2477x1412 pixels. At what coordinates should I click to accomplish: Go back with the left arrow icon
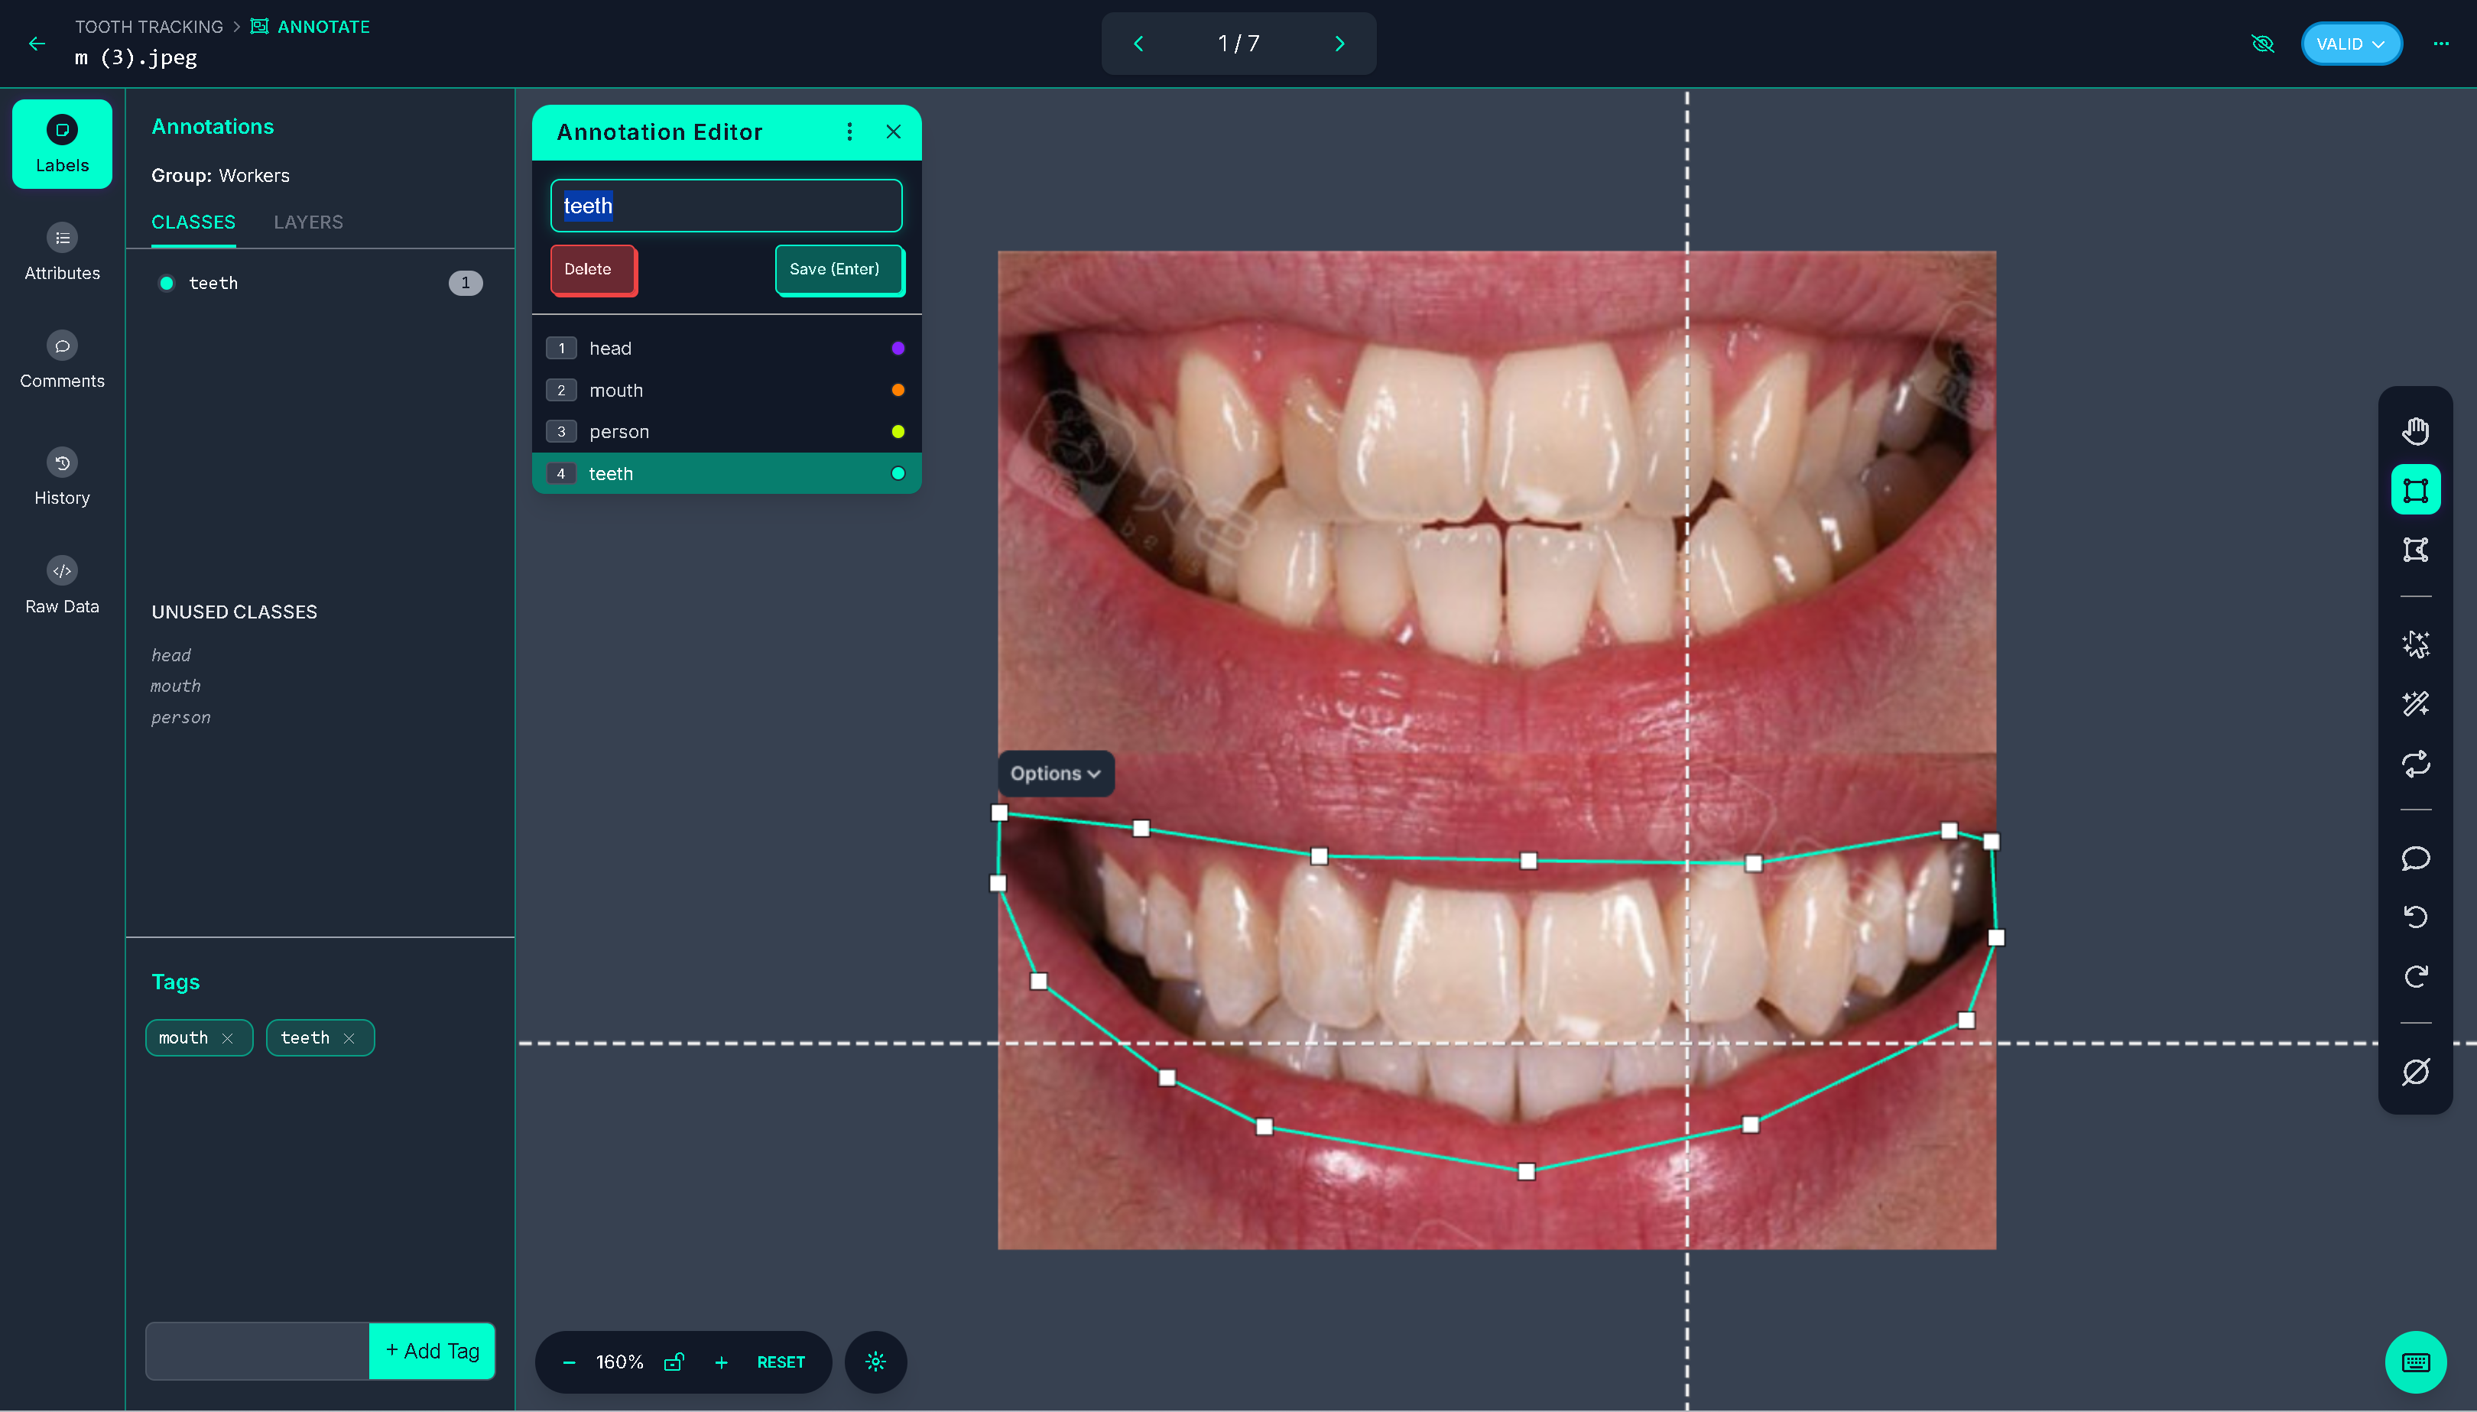coord(37,44)
